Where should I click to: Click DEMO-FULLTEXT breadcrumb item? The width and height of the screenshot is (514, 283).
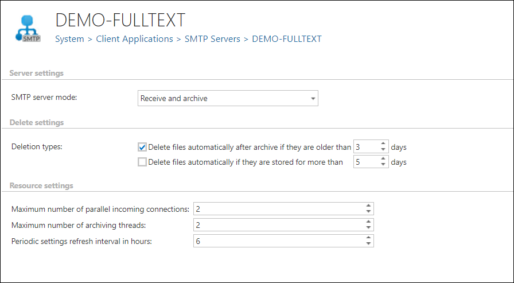pos(287,39)
